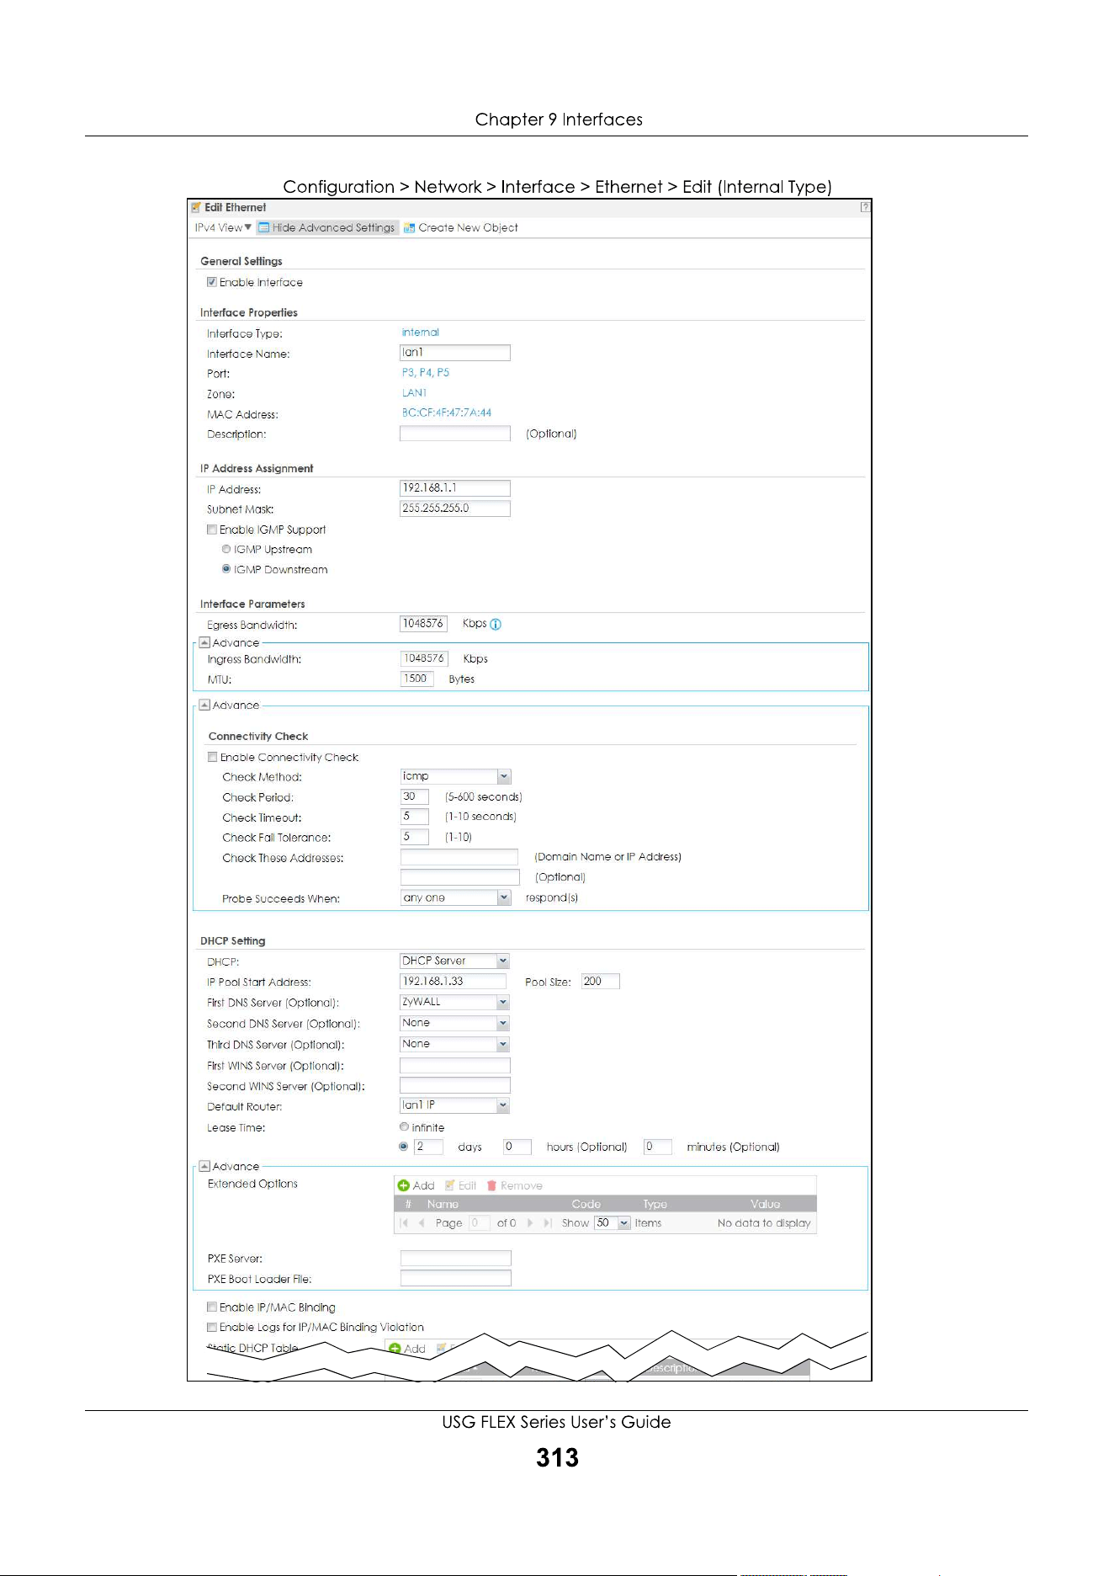Go to last page of Extended Options
Viewport: 1114px width, 1576px height.
pyautogui.click(x=547, y=1223)
